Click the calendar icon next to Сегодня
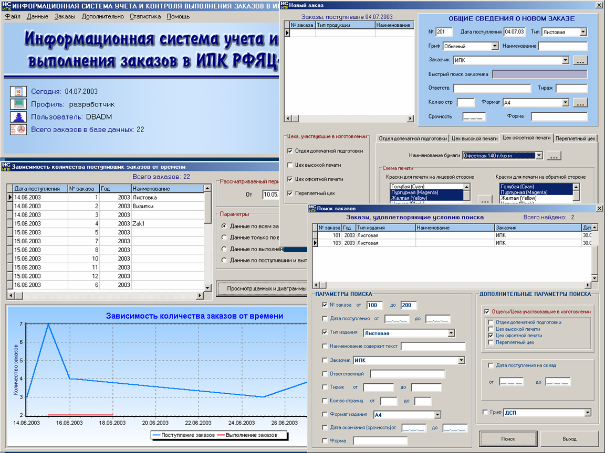 tap(18, 91)
